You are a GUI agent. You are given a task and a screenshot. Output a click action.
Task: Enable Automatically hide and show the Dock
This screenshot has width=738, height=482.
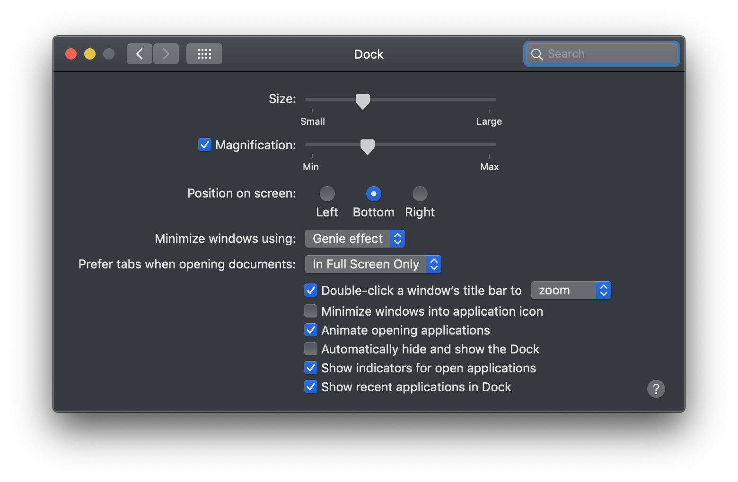coord(311,349)
